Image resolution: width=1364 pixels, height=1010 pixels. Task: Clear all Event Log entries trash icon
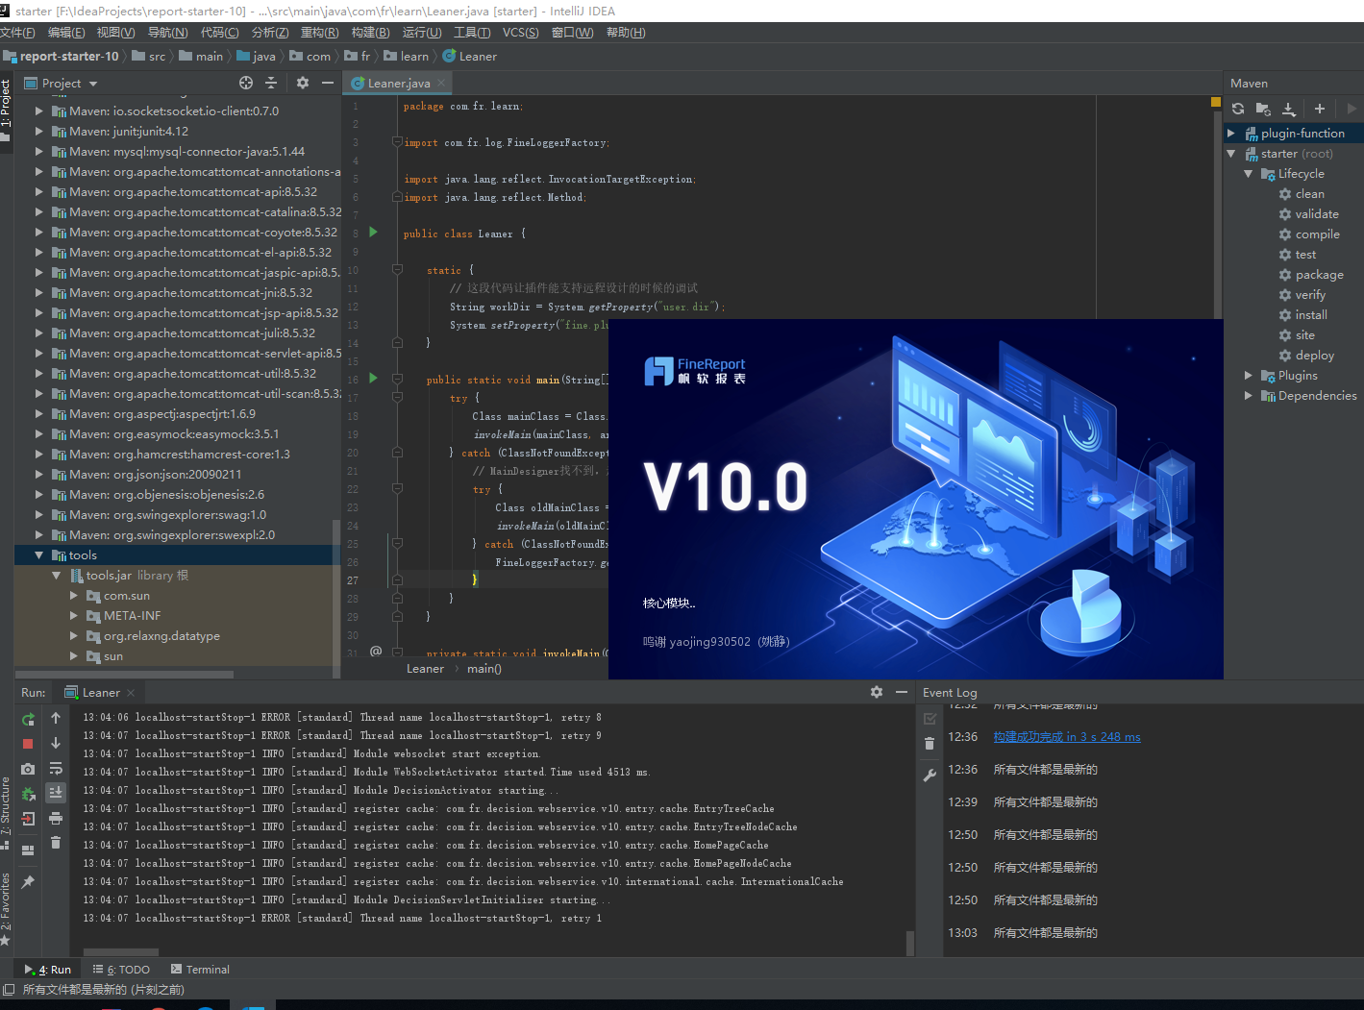point(930,744)
